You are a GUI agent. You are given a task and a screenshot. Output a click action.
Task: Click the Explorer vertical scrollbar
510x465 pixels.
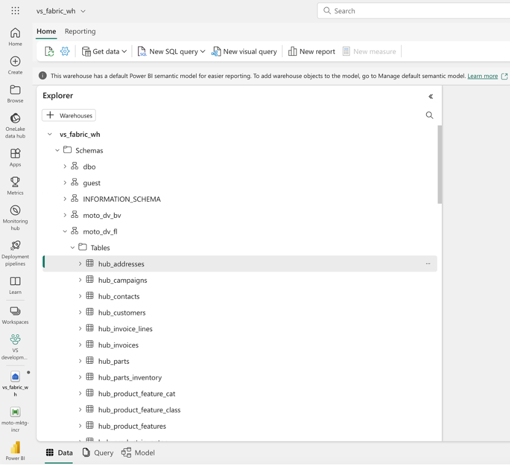440,164
